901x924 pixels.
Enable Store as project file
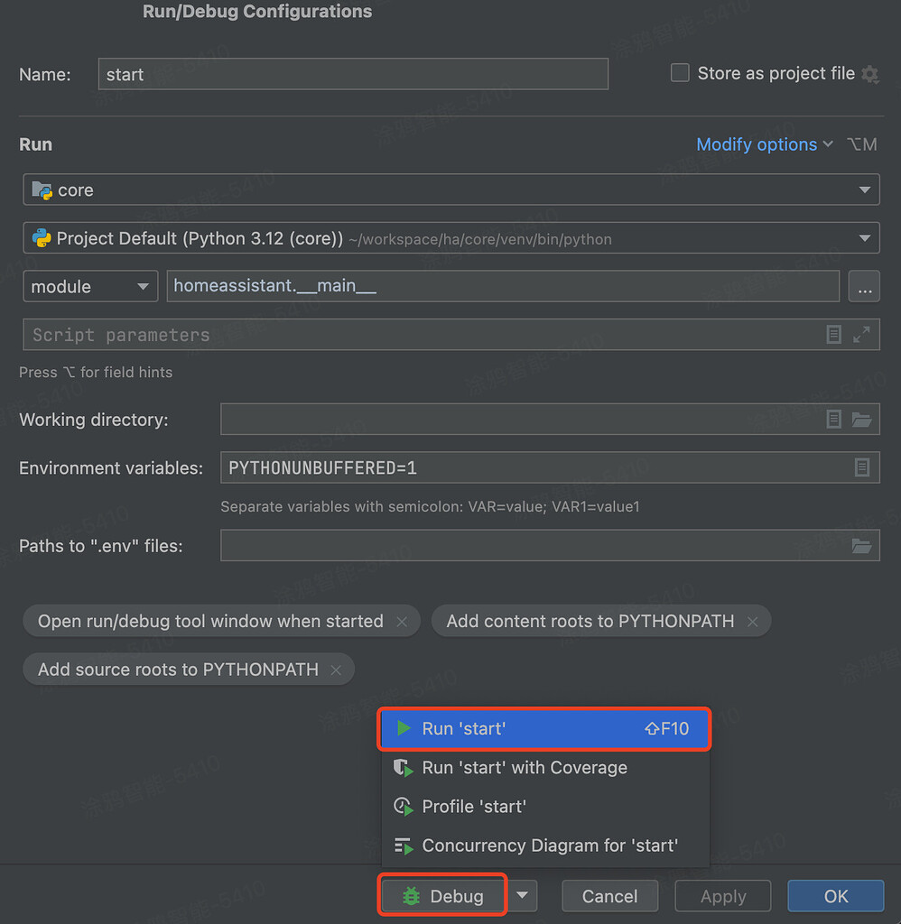[680, 73]
